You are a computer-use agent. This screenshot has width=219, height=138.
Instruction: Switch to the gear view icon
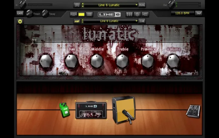(73, 14)
